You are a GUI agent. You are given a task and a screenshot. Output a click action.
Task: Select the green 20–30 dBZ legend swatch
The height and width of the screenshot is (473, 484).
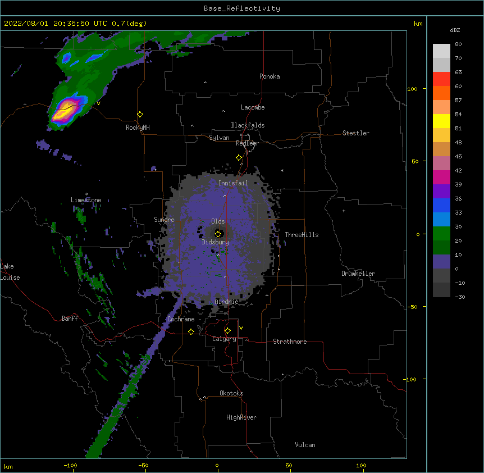click(441, 234)
